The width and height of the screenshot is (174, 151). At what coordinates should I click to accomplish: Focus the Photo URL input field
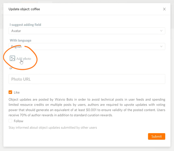(x=87, y=79)
